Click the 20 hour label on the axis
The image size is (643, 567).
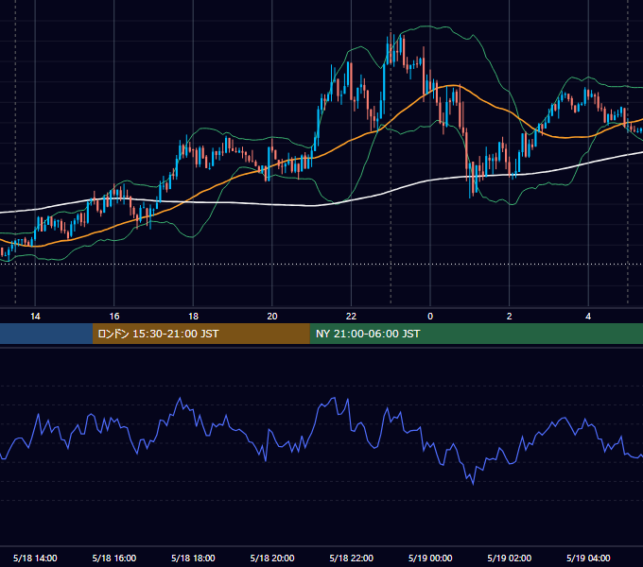click(272, 317)
